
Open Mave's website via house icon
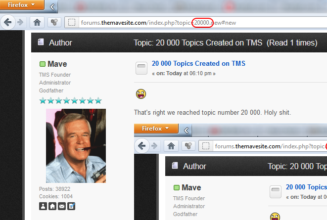tap(52, 206)
